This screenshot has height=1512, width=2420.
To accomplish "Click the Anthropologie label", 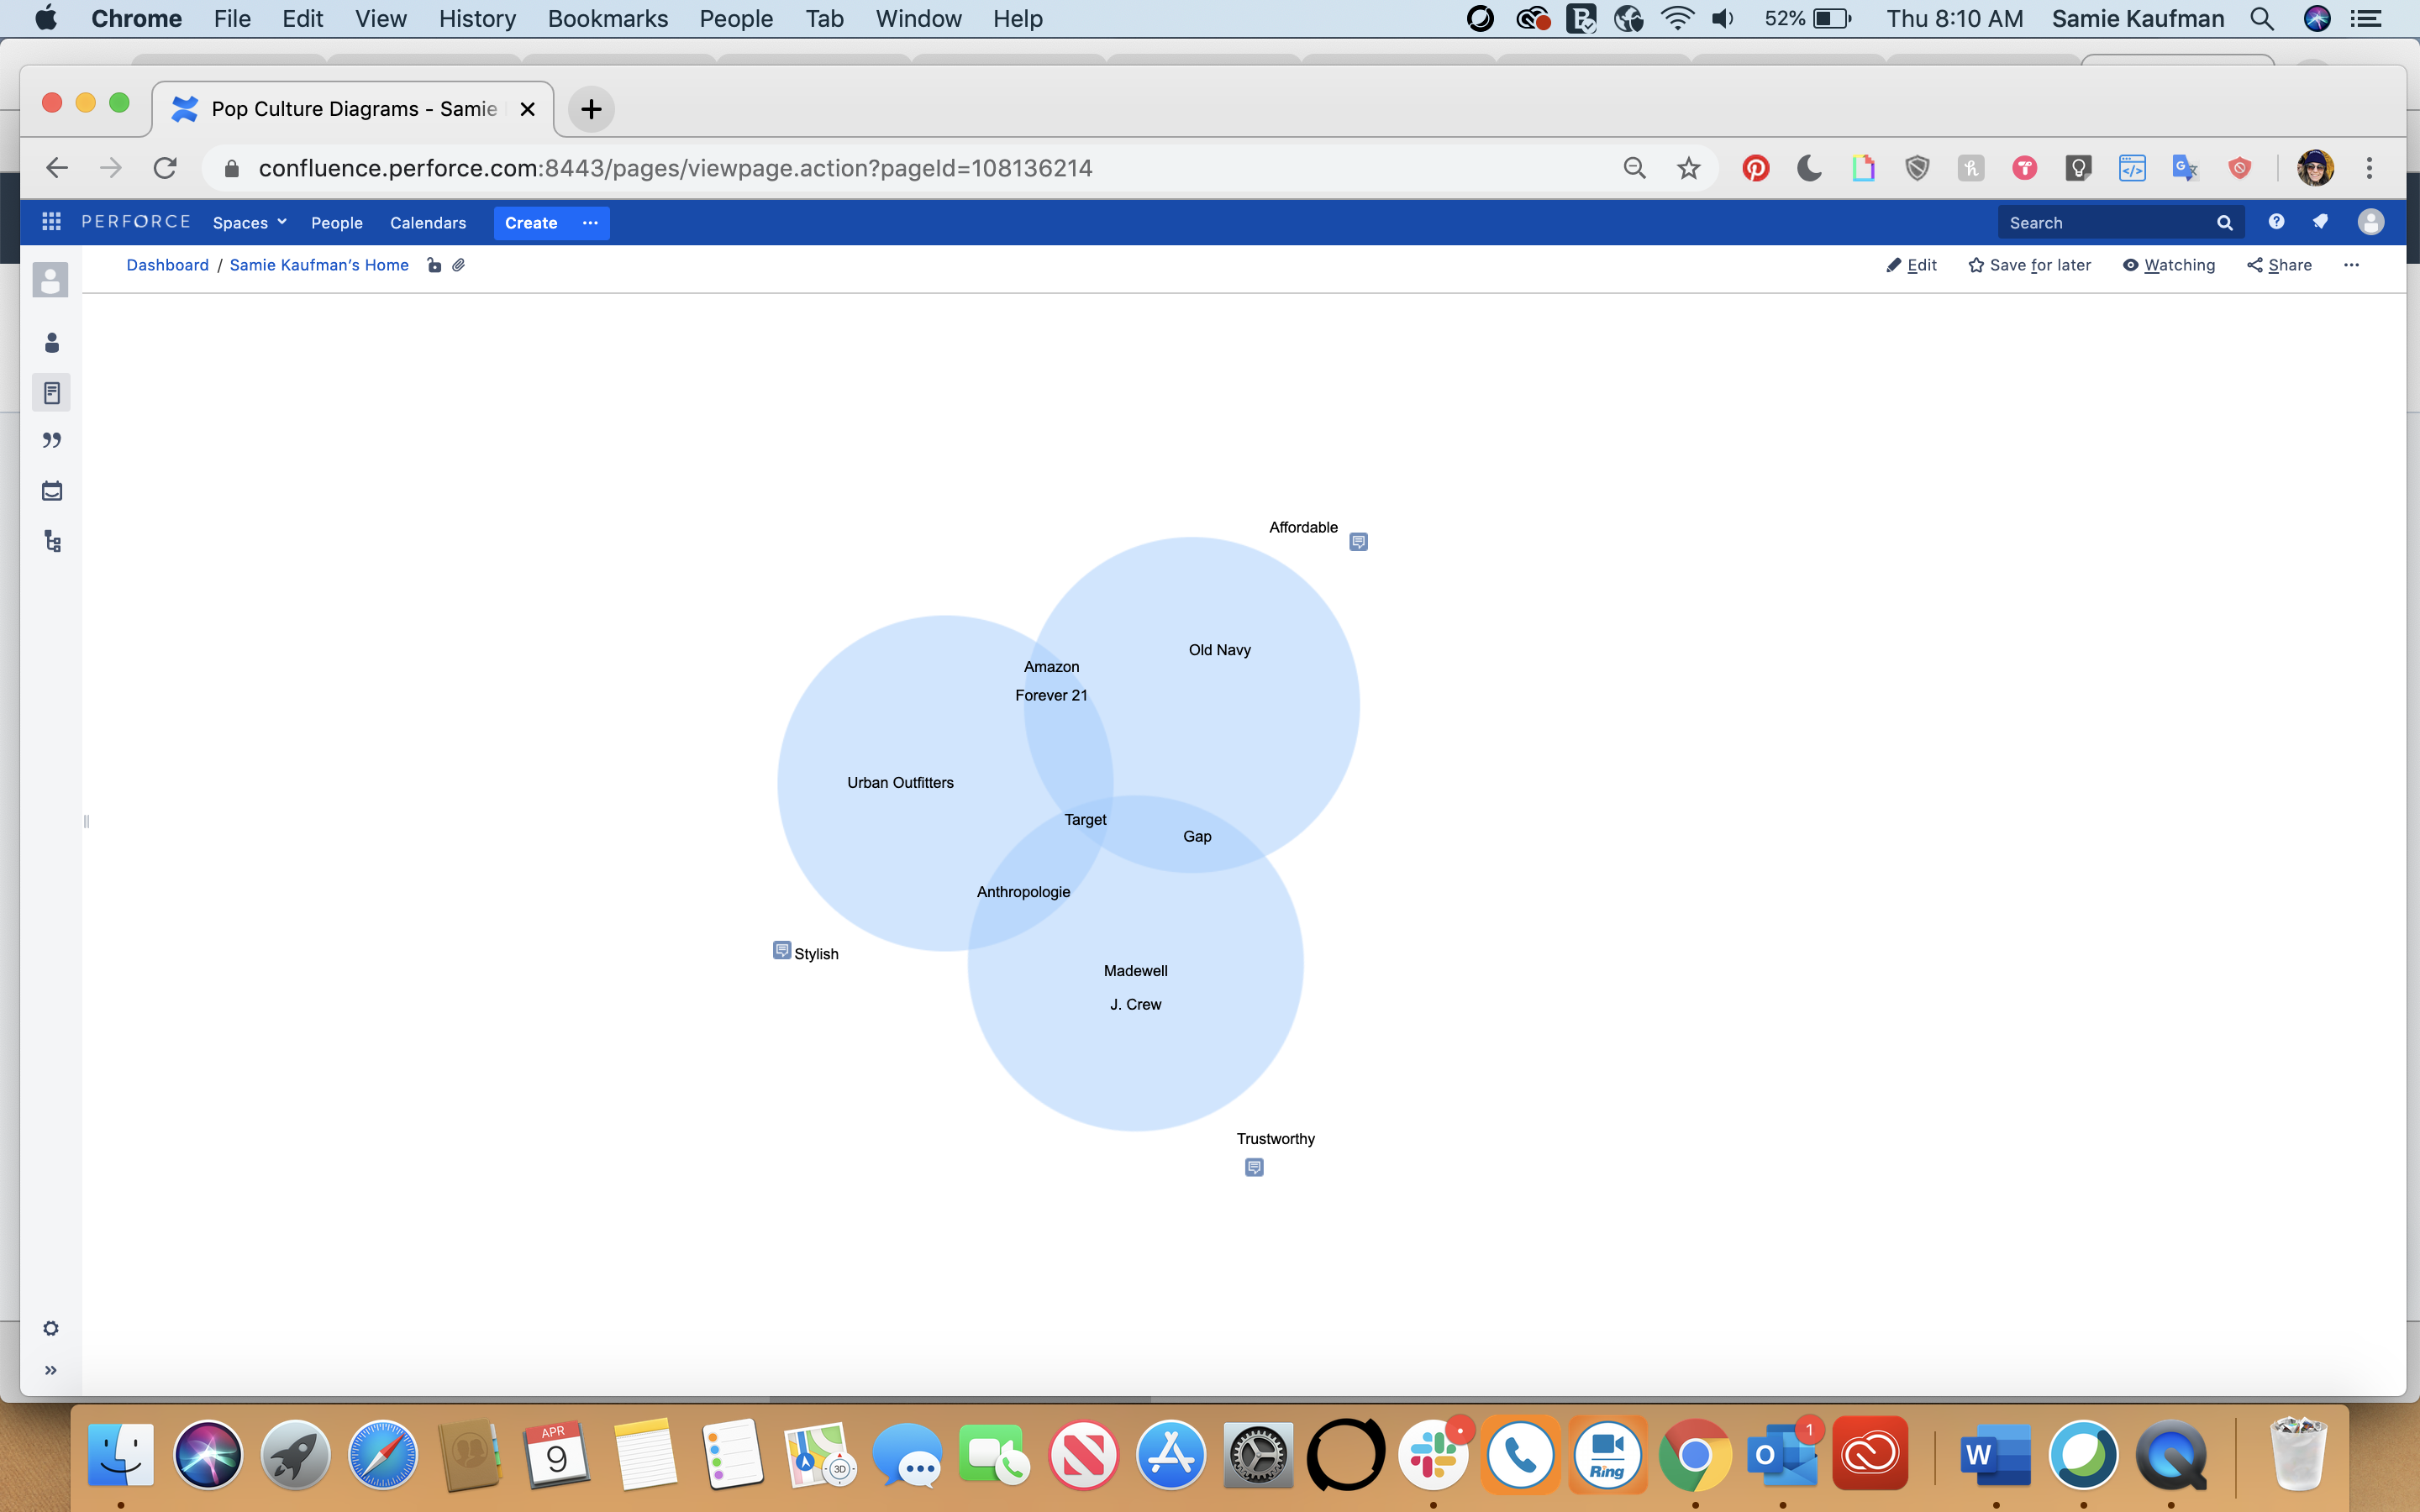I will (1023, 892).
